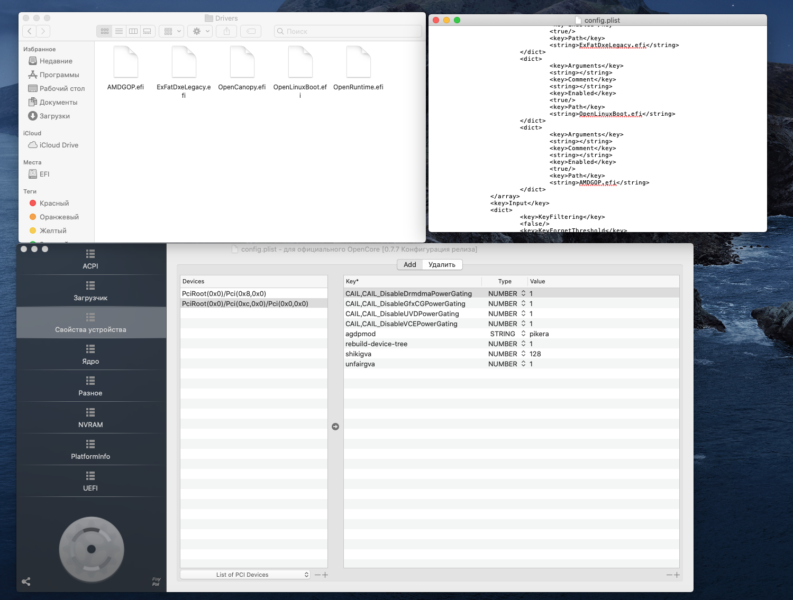Viewport: 793px width, 600px height.
Task: Switch to the Add tab
Action: [x=410, y=264]
